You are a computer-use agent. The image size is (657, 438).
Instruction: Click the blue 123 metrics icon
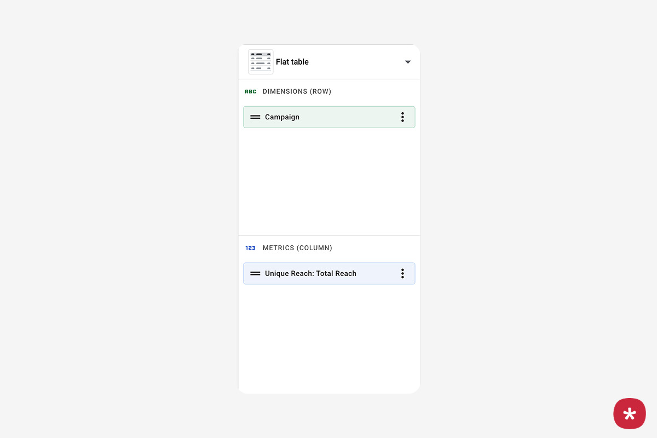click(251, 248)
